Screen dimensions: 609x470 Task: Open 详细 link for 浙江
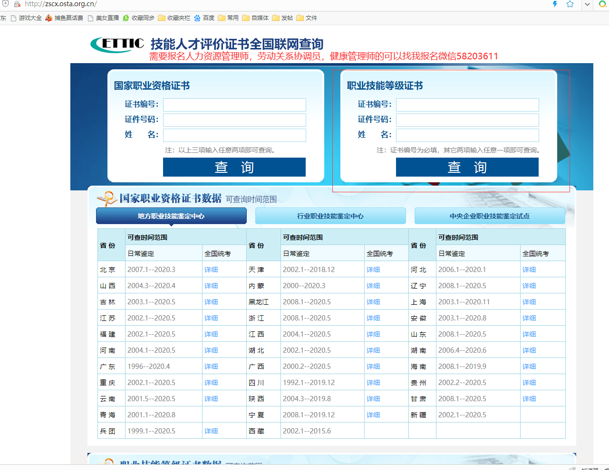coord(373,318)
